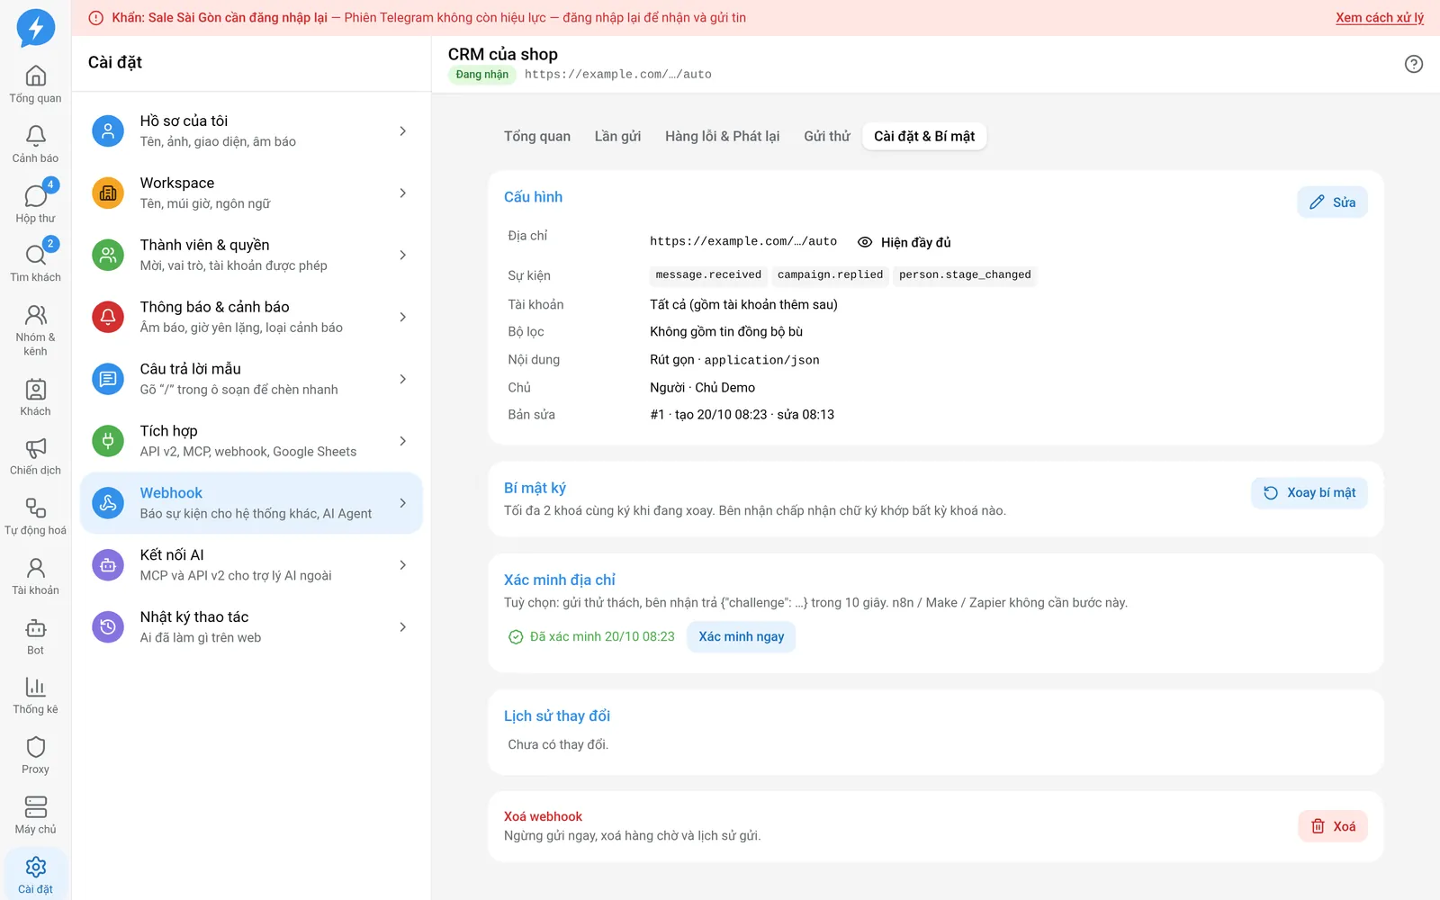Expand Thành viên & quyền row

pos(251,255)
